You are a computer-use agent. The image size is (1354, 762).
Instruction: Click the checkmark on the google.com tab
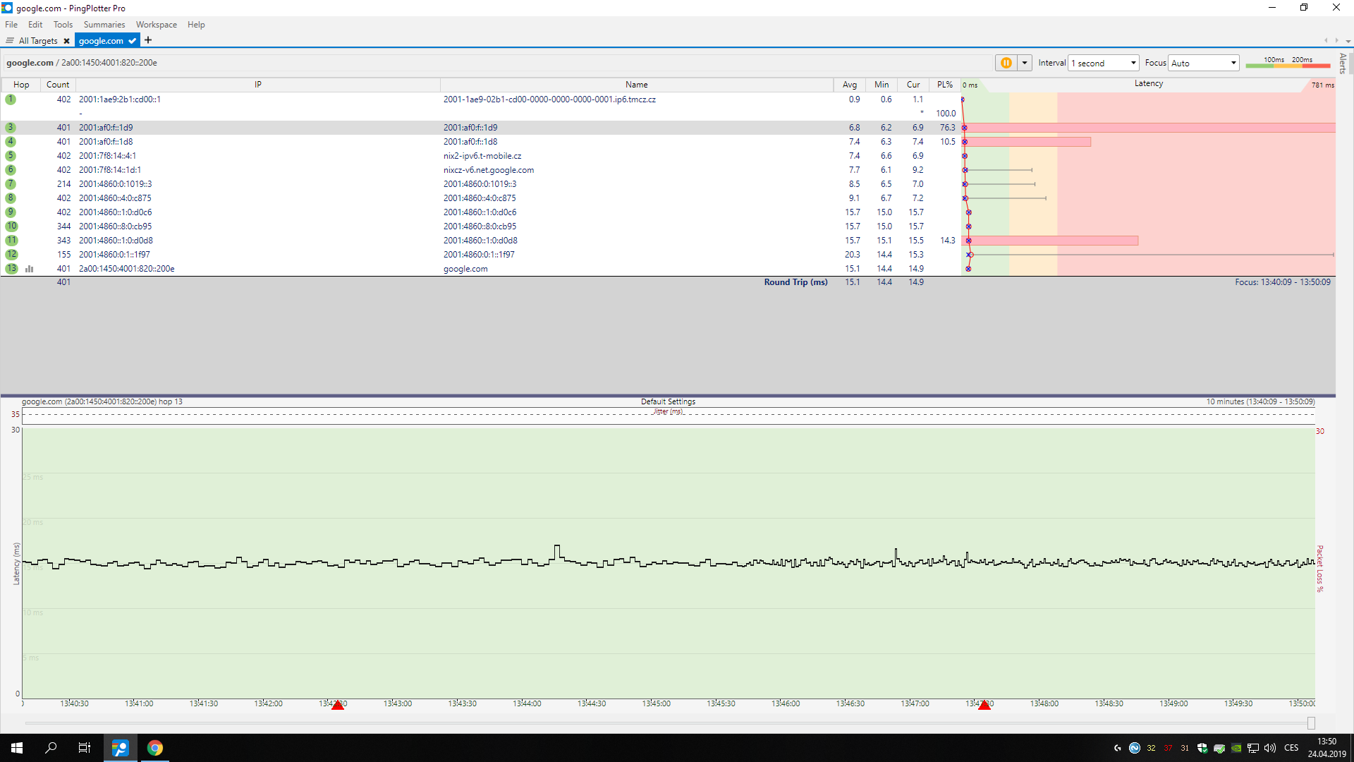click(132, 41)
